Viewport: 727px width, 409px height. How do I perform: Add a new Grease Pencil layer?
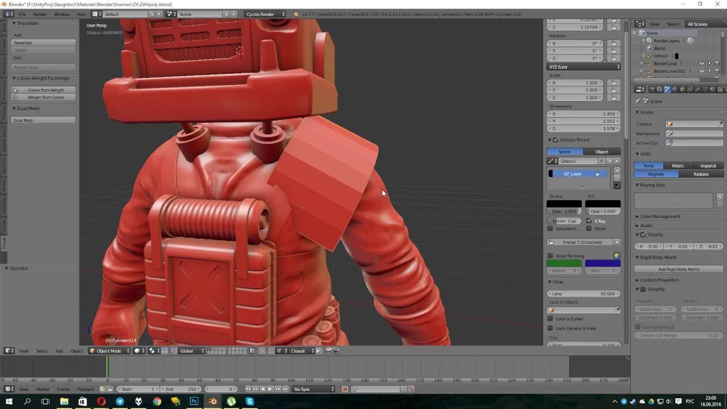tap(617, 170)
